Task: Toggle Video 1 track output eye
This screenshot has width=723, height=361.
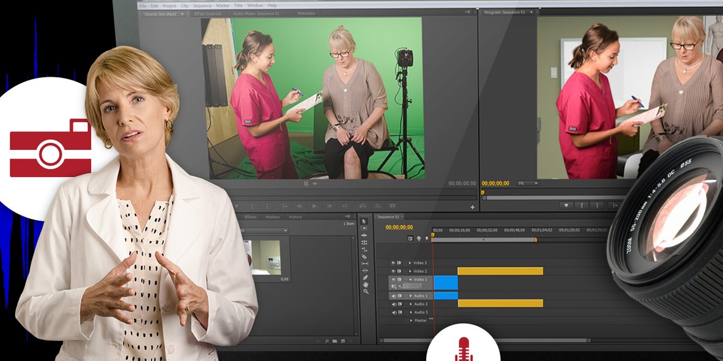Action: click(x=393, y=280)
